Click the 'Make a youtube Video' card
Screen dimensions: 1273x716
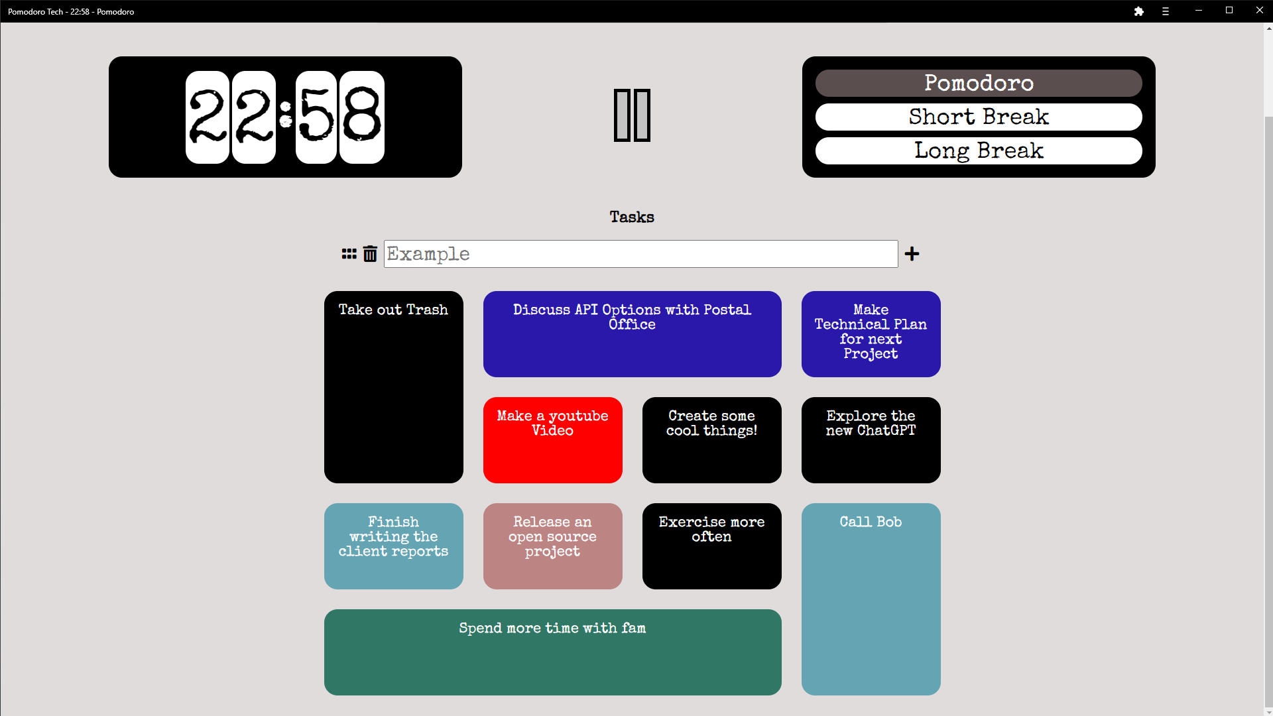(x=552, y=440)
